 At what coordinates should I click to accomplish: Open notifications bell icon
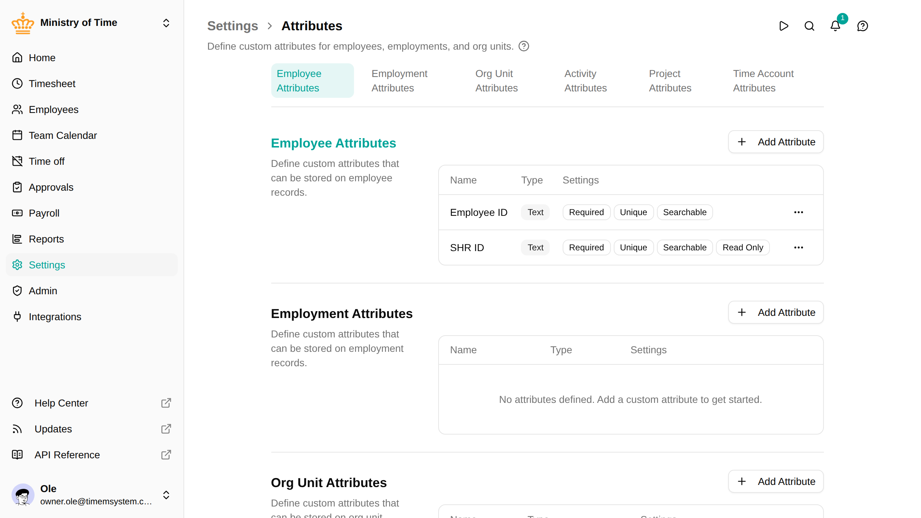(835, 26)
